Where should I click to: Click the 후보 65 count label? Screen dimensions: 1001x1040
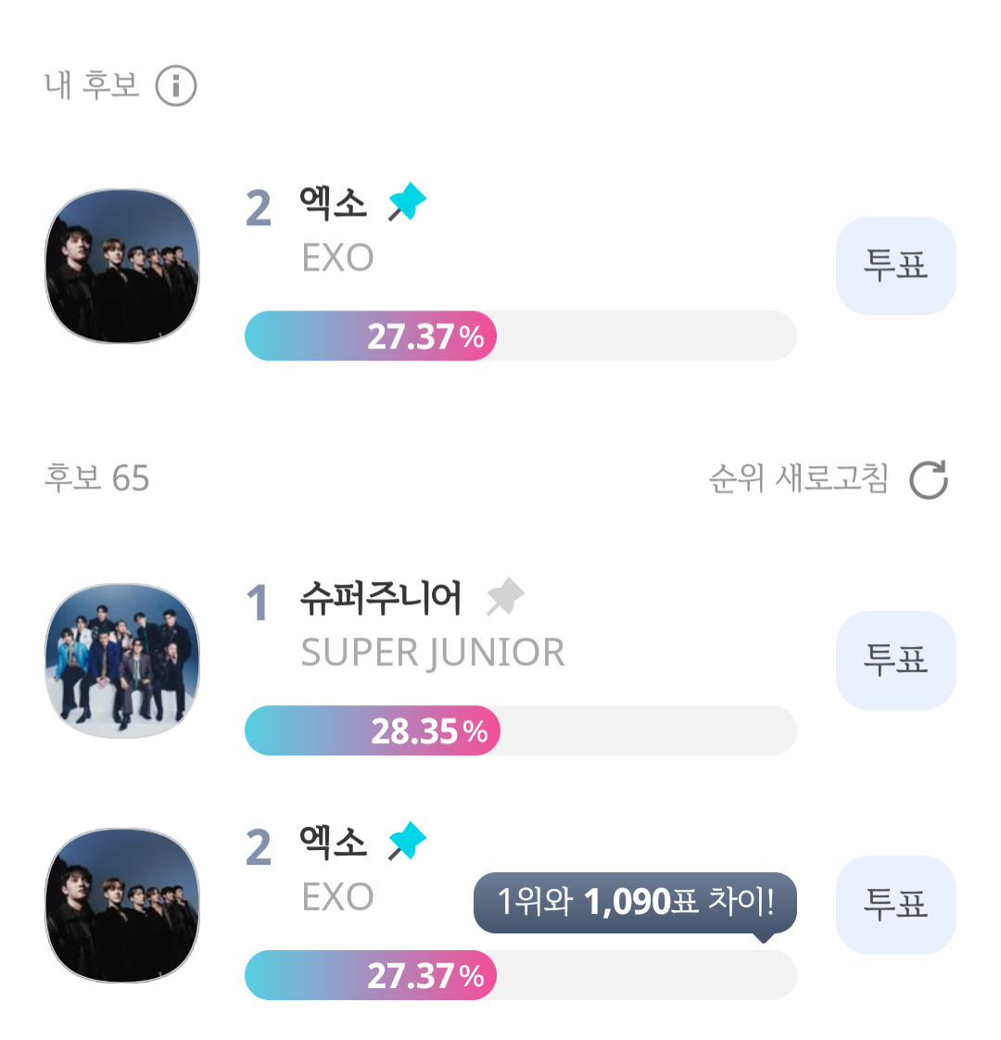pos(96,478)
